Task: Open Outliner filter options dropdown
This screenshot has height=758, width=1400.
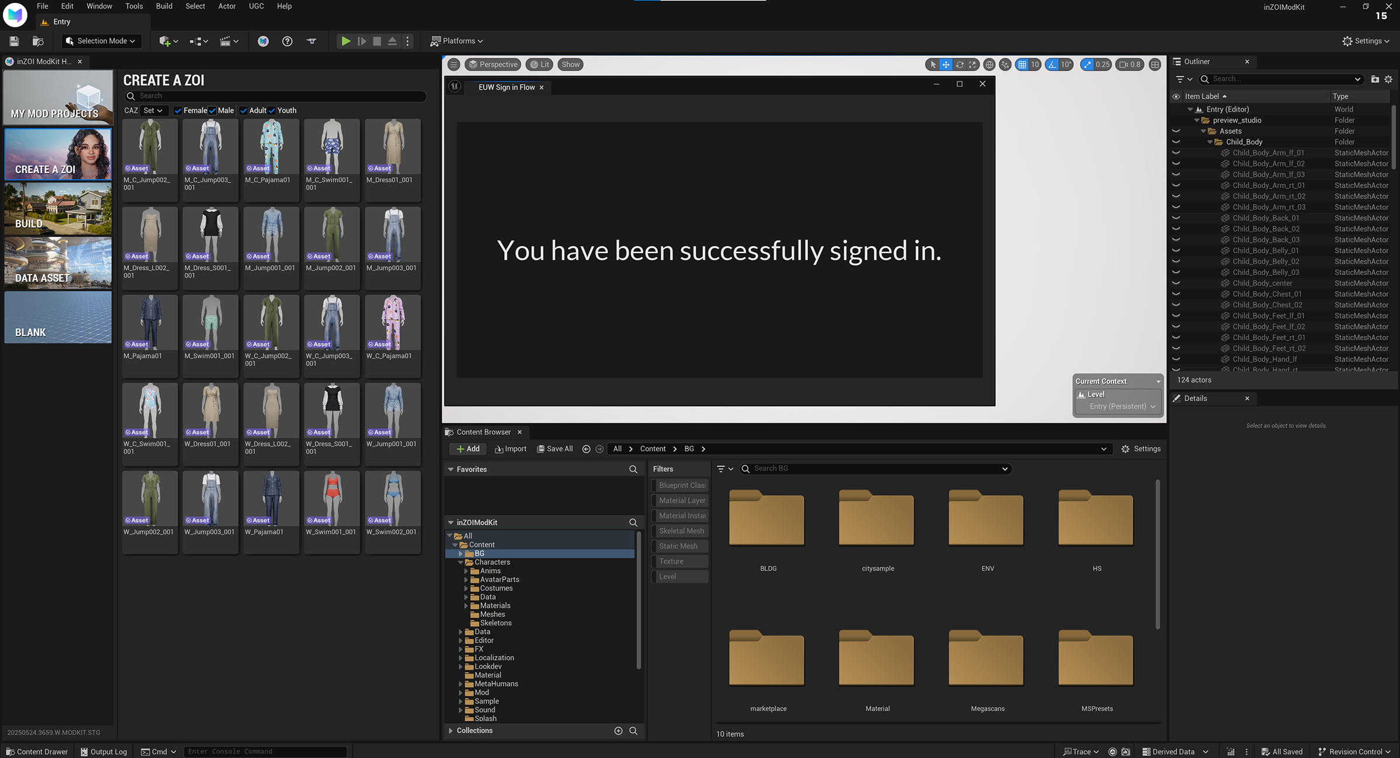Action: (1184, 79)
